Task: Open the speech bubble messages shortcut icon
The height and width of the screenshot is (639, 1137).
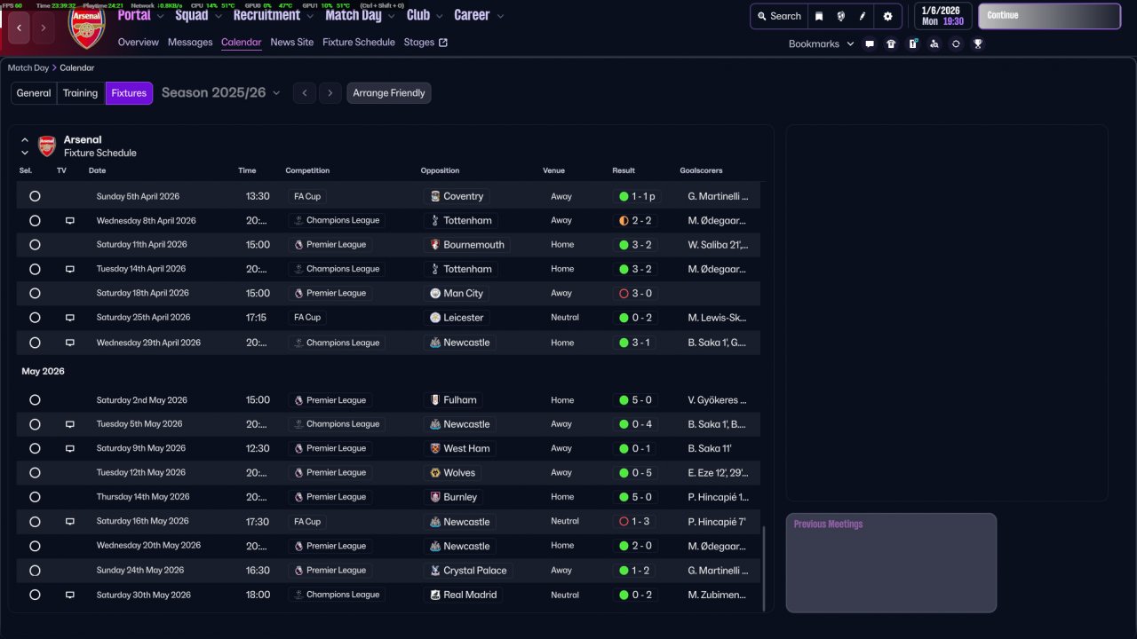Action: click(x=870, y=43)
